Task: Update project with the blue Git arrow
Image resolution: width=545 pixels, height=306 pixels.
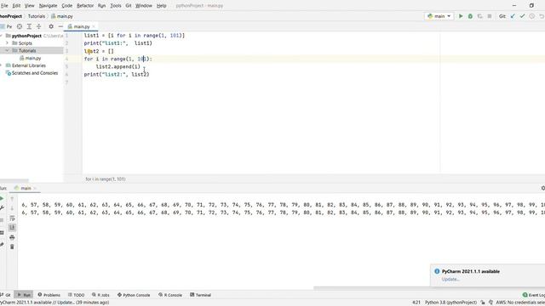Action: [513, 16]
